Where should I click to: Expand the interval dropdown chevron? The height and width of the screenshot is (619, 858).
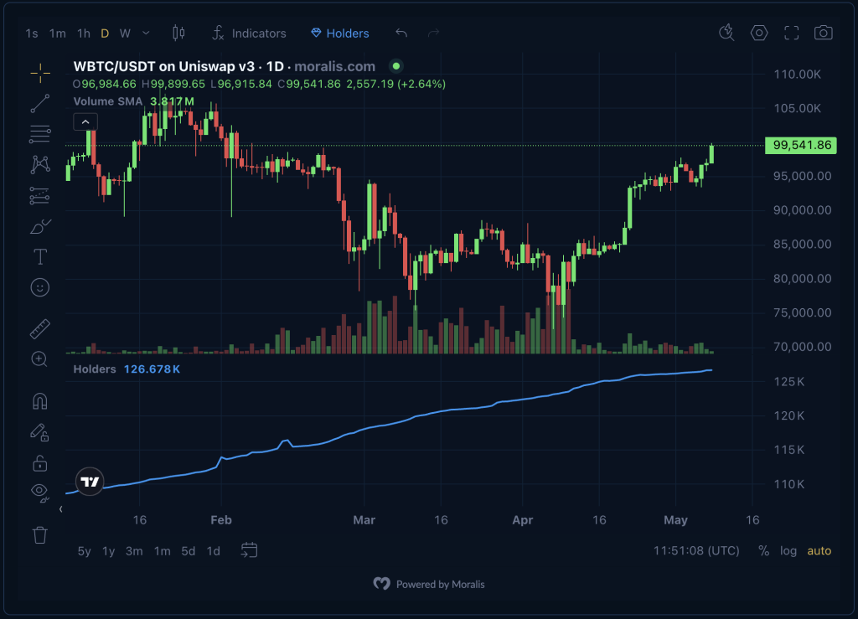(x=146, y=34)
